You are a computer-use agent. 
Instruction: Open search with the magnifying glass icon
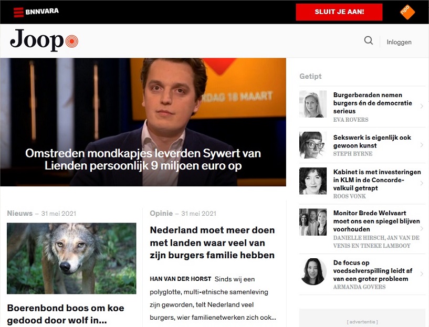[x=369, y=41]
